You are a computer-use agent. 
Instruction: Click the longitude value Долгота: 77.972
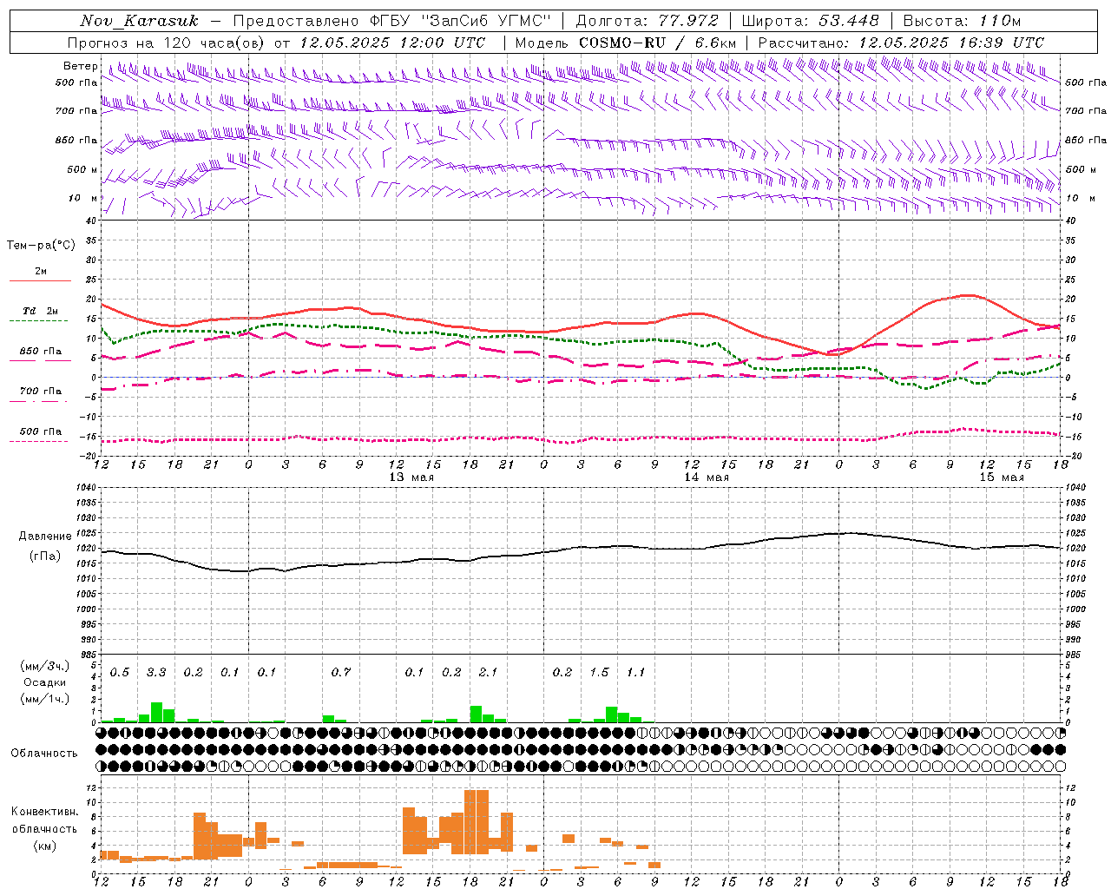coord(647,21)
